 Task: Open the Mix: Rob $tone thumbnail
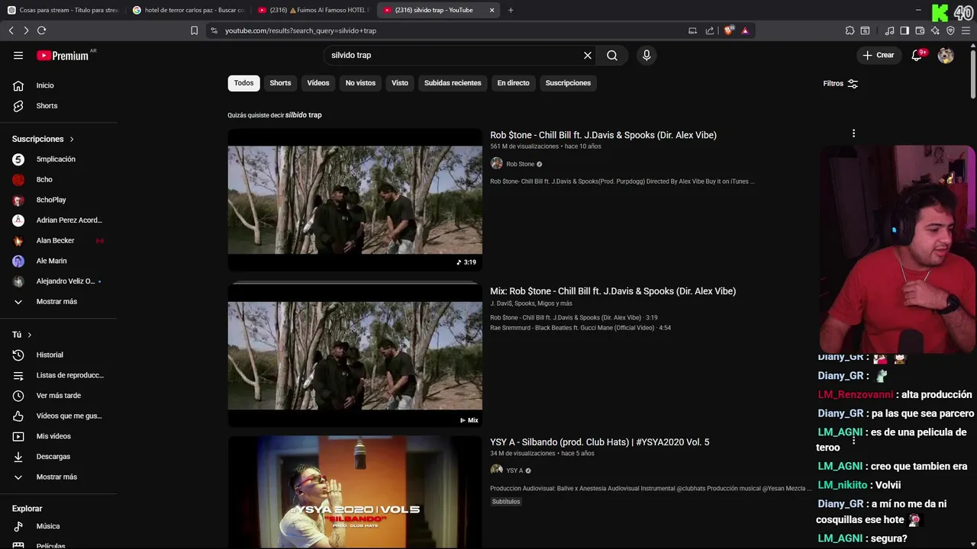coord(355,355)
